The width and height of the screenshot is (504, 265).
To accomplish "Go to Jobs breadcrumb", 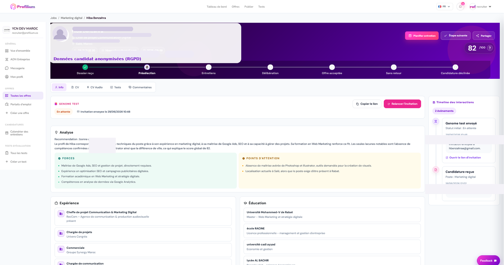I will click(x=53, y=18).
